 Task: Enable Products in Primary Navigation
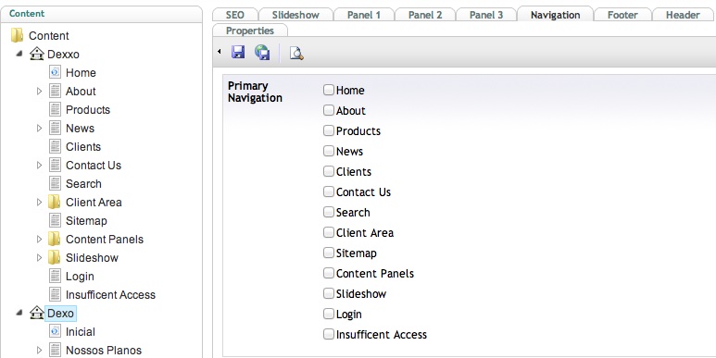329,130
